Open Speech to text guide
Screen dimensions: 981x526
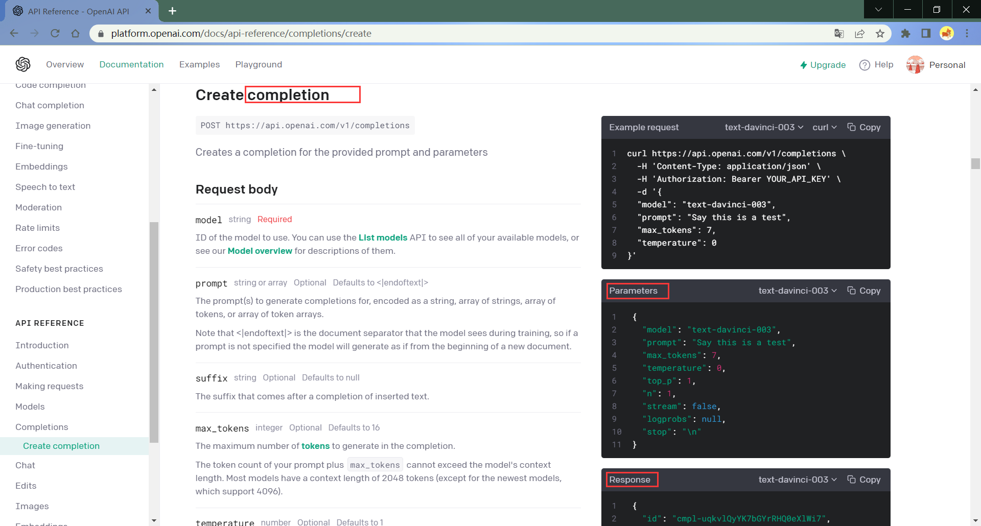tap(45, 187)
